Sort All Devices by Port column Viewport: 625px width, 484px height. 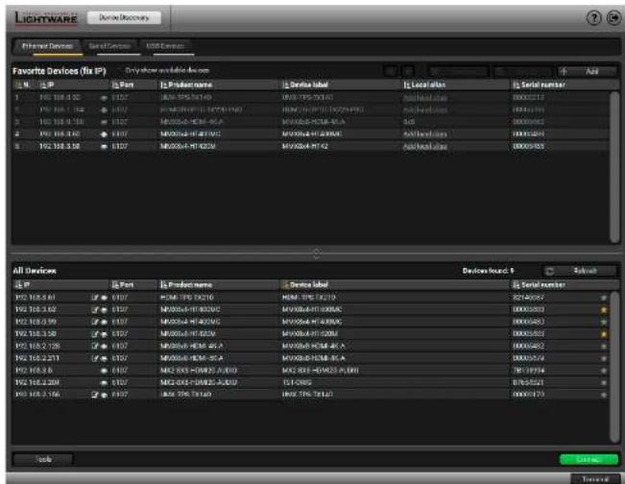[x=123, y=285]
